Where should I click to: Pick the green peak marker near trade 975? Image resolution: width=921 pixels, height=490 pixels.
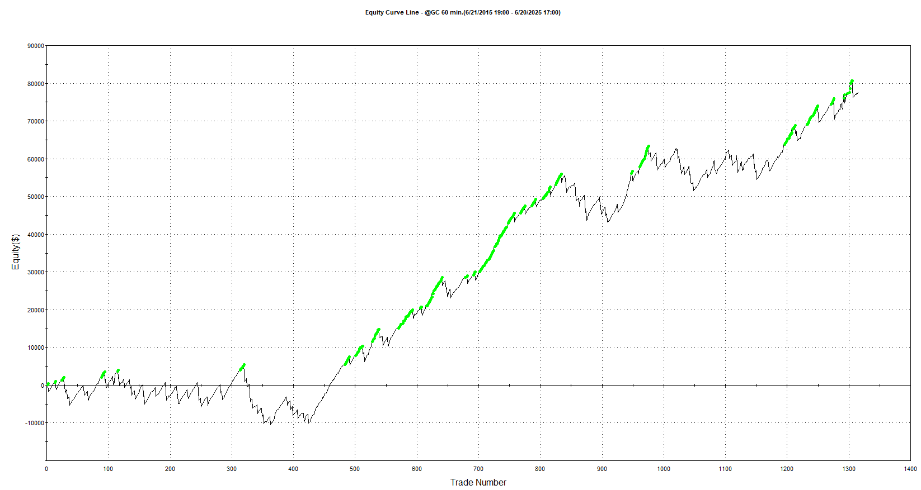pos(648,147)
